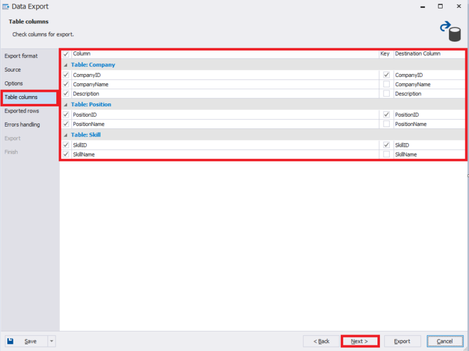The image size is (469, 351).
Task: Close the Data Export window
Action: click(459, 6)
